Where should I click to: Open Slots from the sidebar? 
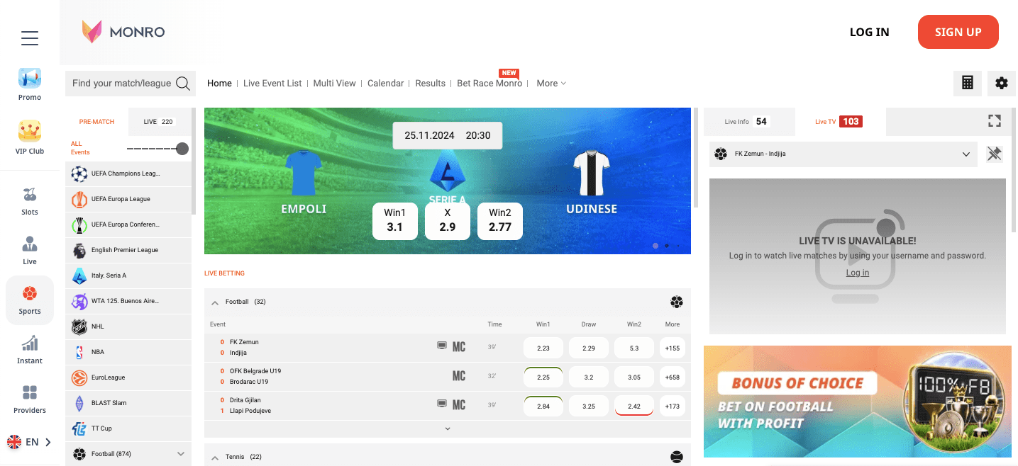point(30,201)
